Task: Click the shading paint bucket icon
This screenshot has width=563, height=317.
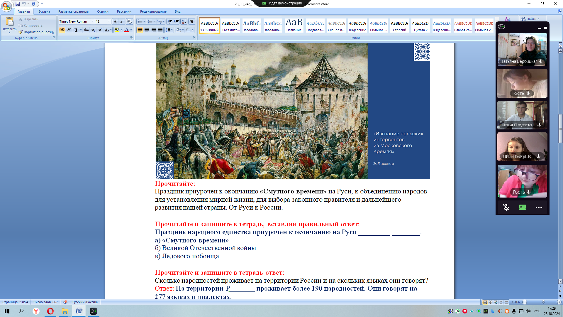Action: coord(178,30)
